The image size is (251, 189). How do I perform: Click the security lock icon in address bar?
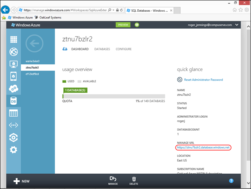click(x=117, y=10)
